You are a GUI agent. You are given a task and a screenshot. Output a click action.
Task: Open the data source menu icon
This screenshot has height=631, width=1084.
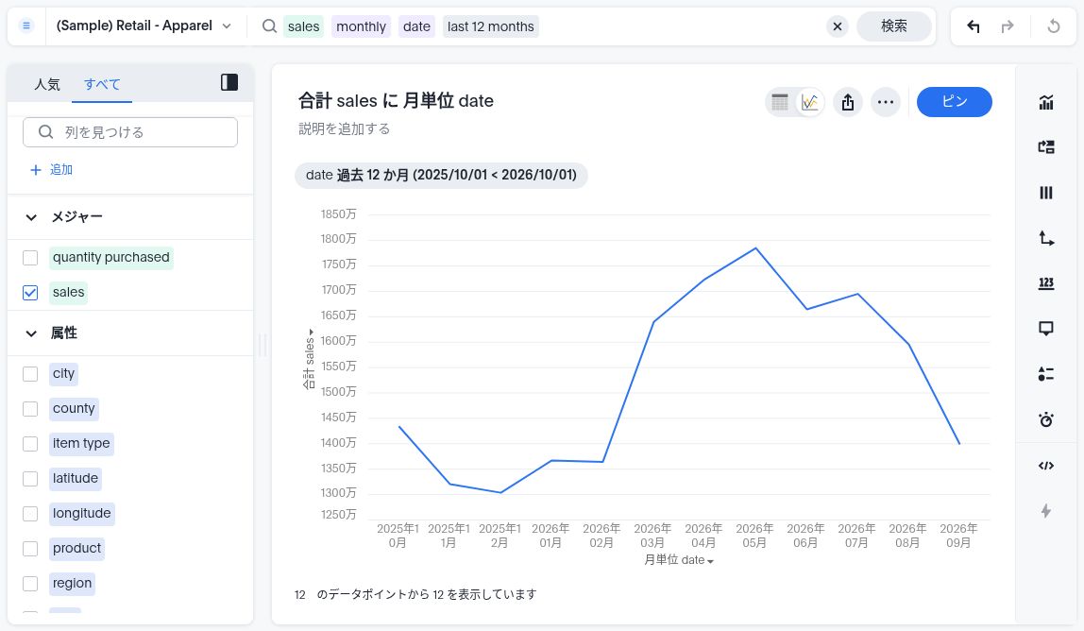coord(26,26)
